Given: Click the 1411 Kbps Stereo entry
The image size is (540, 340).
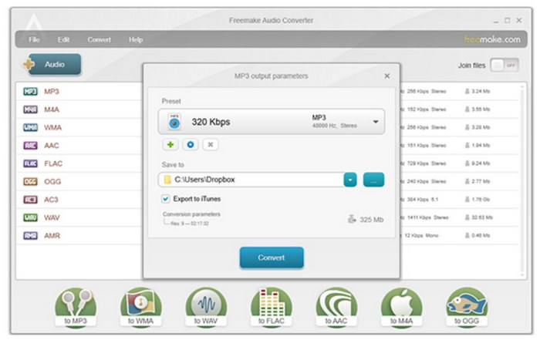Looking at the screenshot, I should [x=427, y=217].
